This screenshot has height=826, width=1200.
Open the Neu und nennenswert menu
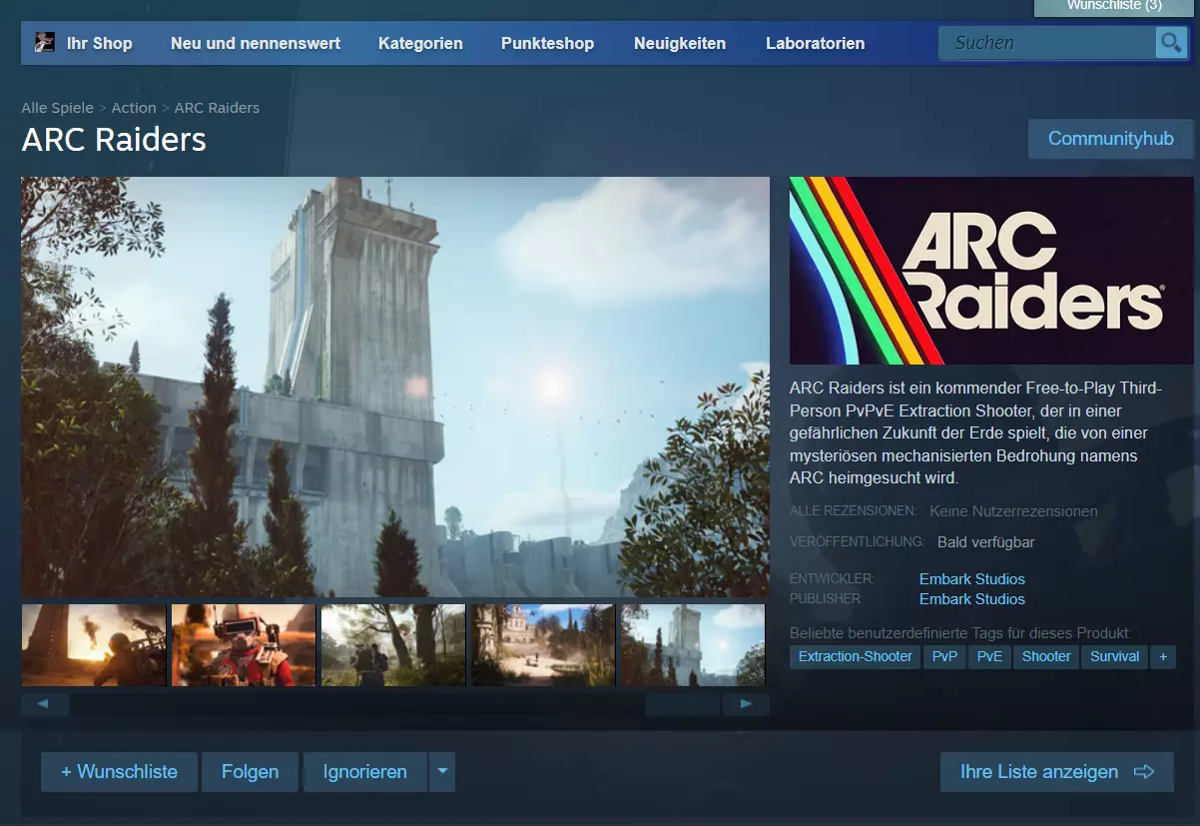256,43
